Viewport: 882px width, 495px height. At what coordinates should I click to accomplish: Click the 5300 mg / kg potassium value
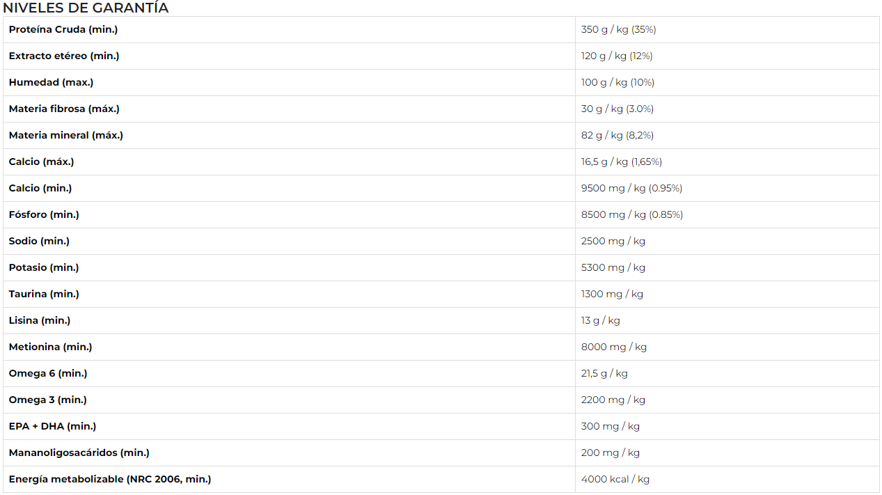(613, 267)
